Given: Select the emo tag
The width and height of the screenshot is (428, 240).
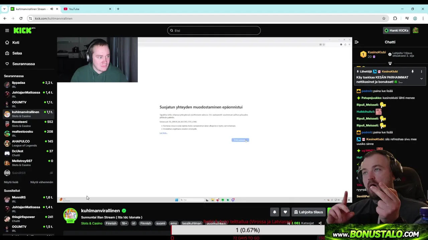Looking at the screenshot, I should click(174, 223).
